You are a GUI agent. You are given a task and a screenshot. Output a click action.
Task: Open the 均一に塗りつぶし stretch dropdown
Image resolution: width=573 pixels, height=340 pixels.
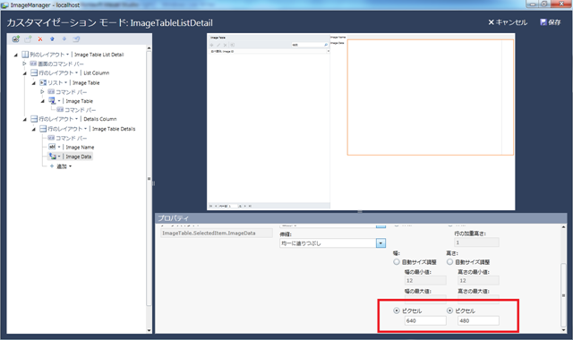tap(381, 243)
